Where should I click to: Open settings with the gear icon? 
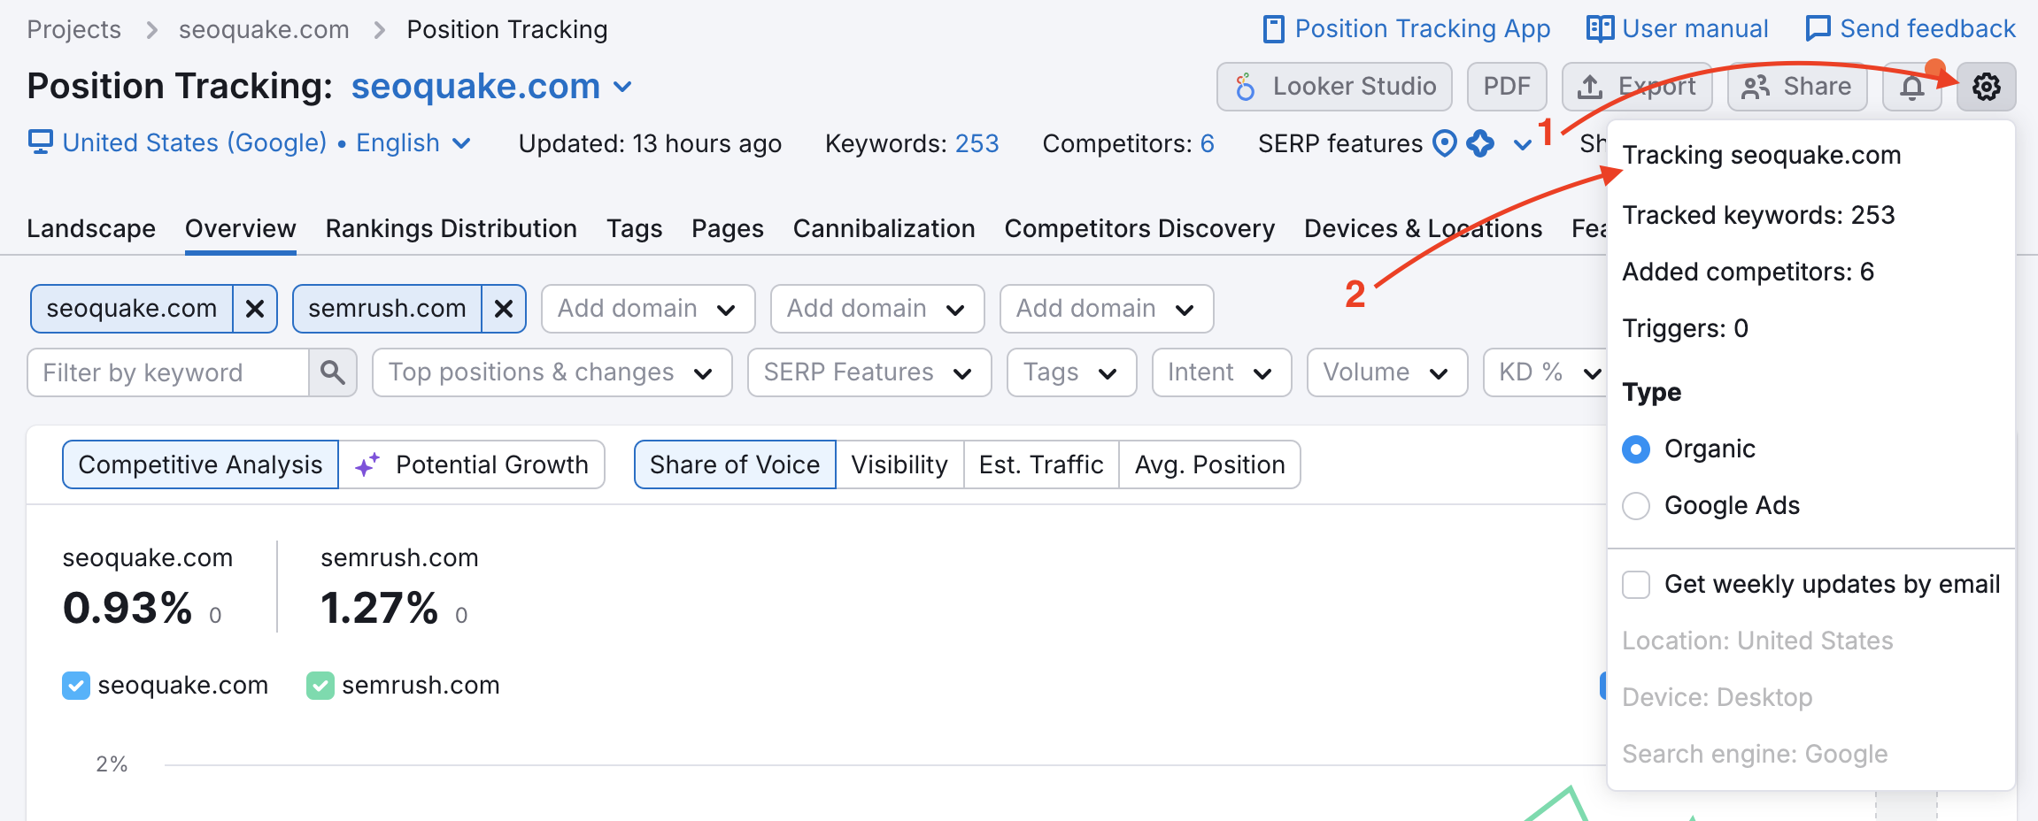1986,87
